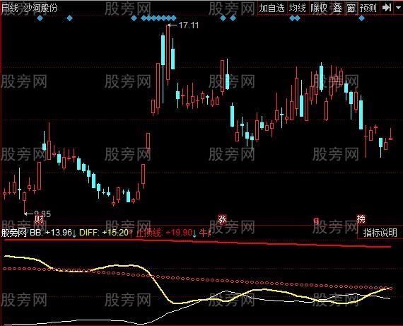Click the 财 finance marker icon

tap(39, 219)
